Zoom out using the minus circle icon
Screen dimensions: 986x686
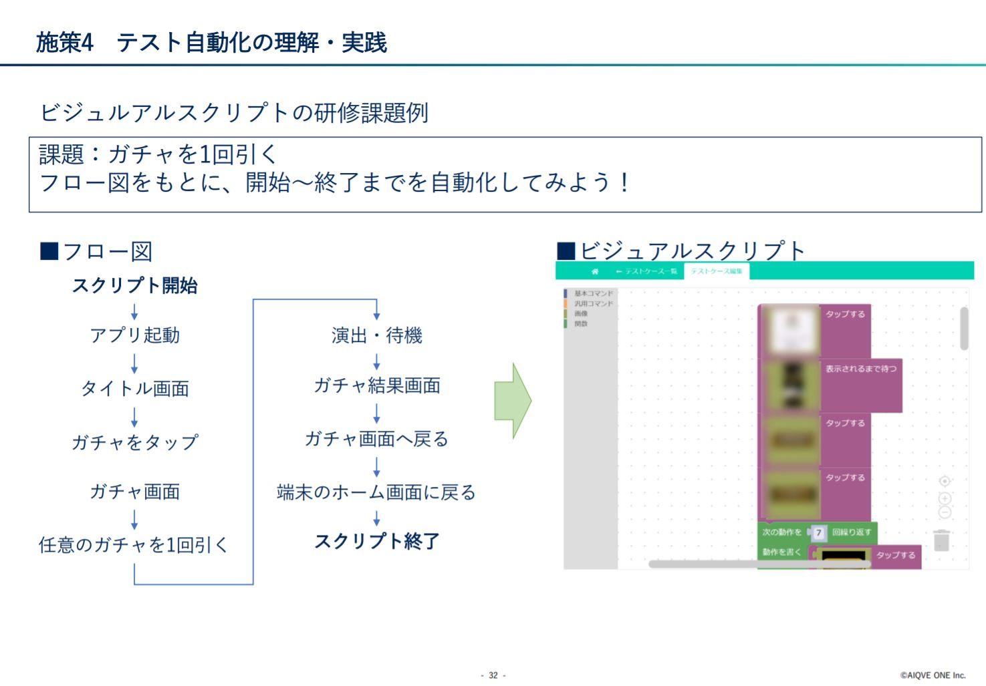click(945, 512)
